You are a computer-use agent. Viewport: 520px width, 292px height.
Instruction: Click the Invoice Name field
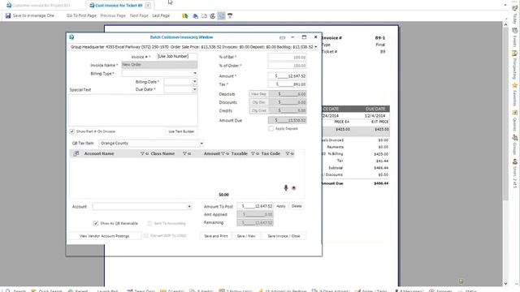coord(159,65)
